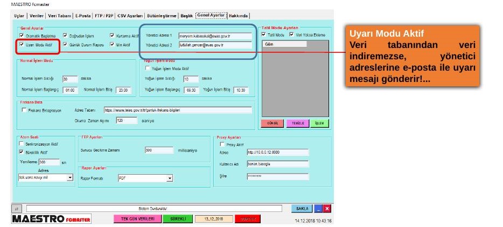Image resolution: width=503 pixels, height=227 pixels.
Task: Click the green SÜREKLİ button
Action: point(178,219)
